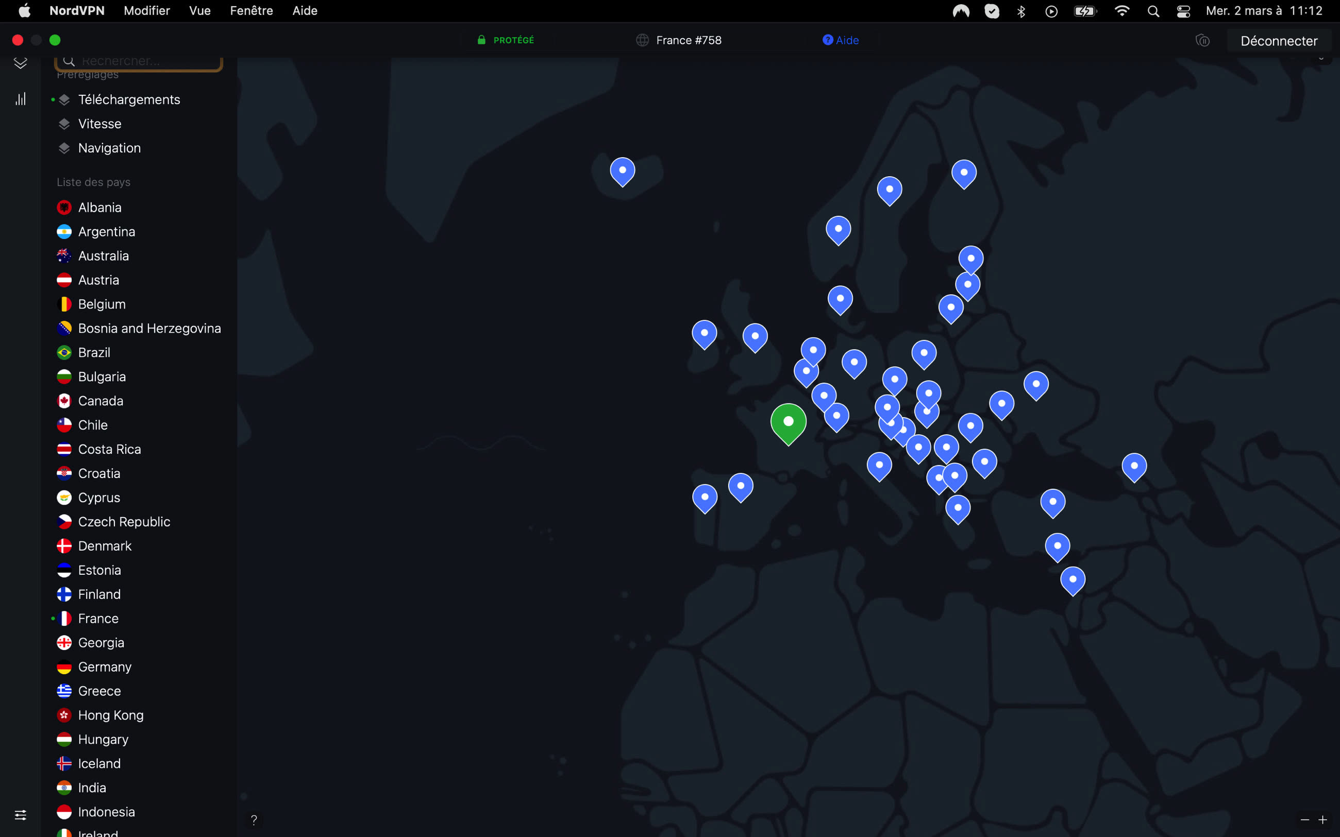
Task: Click the Albania flag icon
Action: [64, 208]
